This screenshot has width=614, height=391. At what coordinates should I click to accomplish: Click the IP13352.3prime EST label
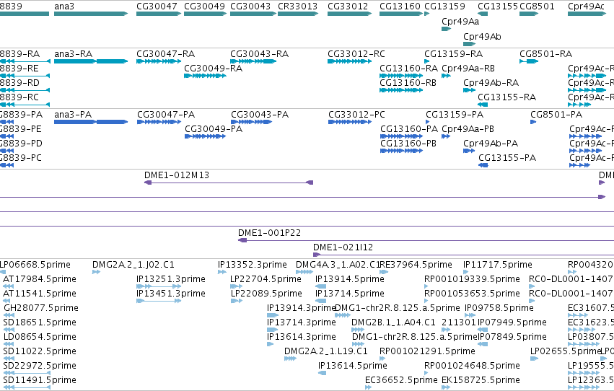(253, 265)
